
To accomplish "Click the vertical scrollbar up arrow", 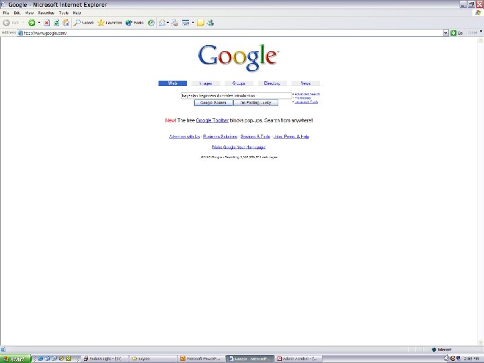I will pos(481,40).
